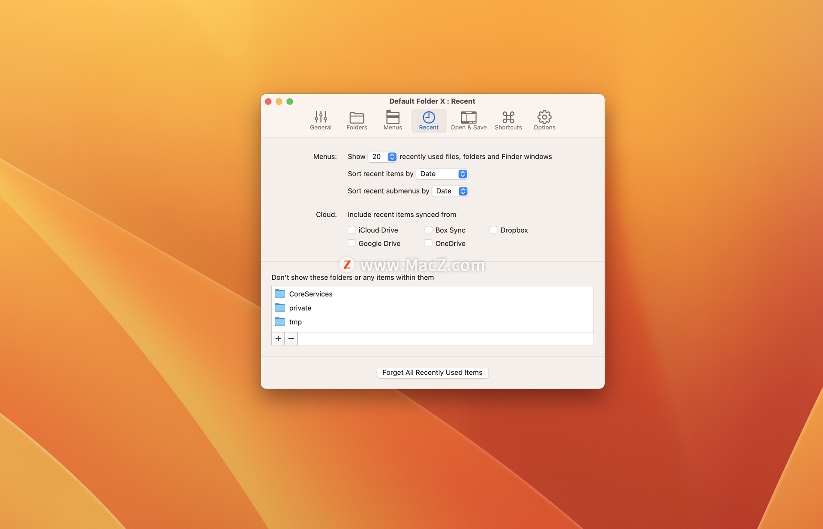Click the tmp folder icon
823x529 pixels.
[x=280, y=321]
